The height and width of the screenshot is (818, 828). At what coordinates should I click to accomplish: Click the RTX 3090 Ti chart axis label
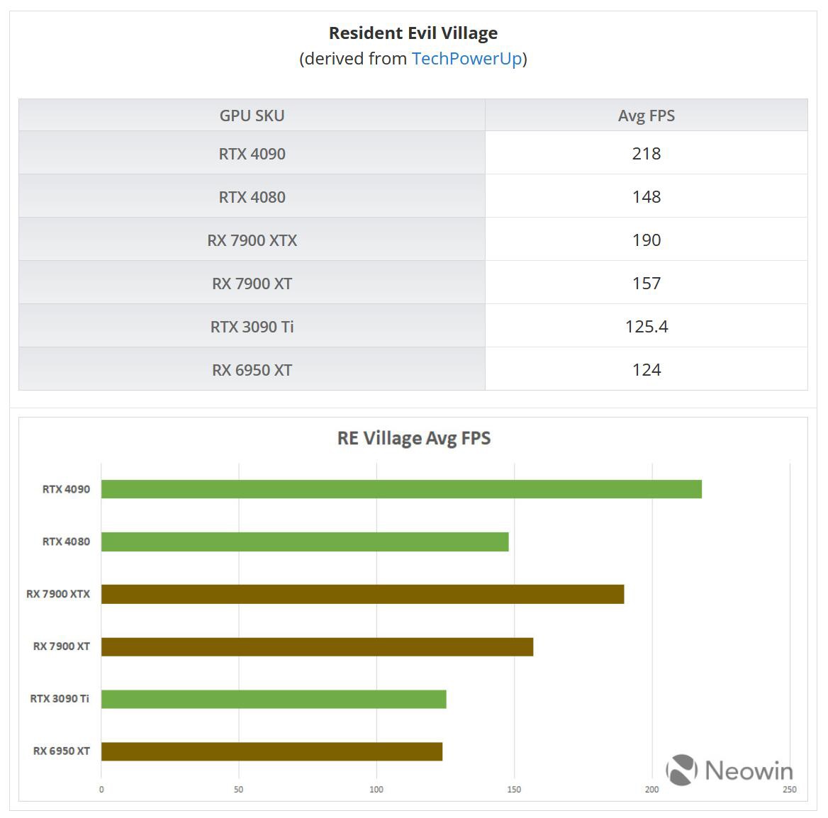point(60,698)
